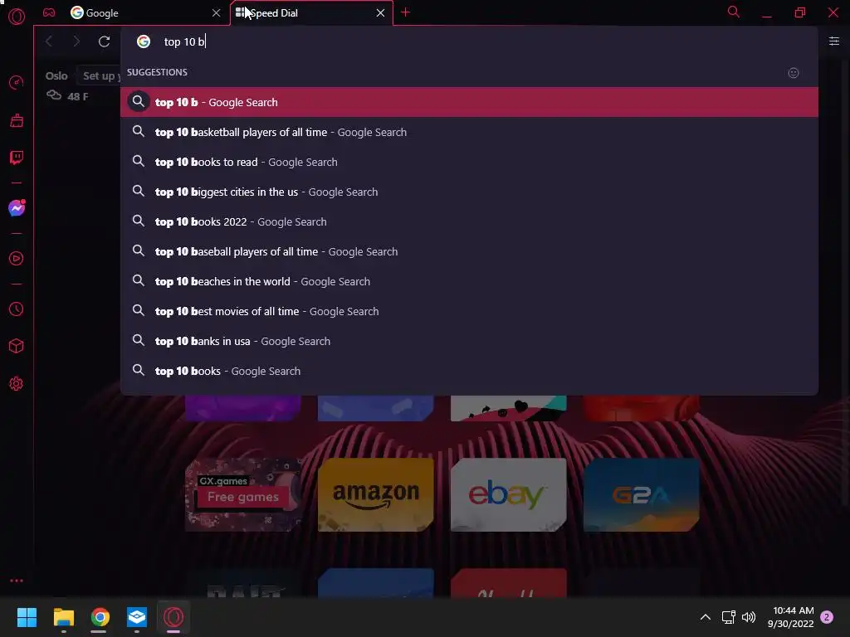Select 'top 10 books' suggestion
The image size is (850, 637).
tap(469, 371)
